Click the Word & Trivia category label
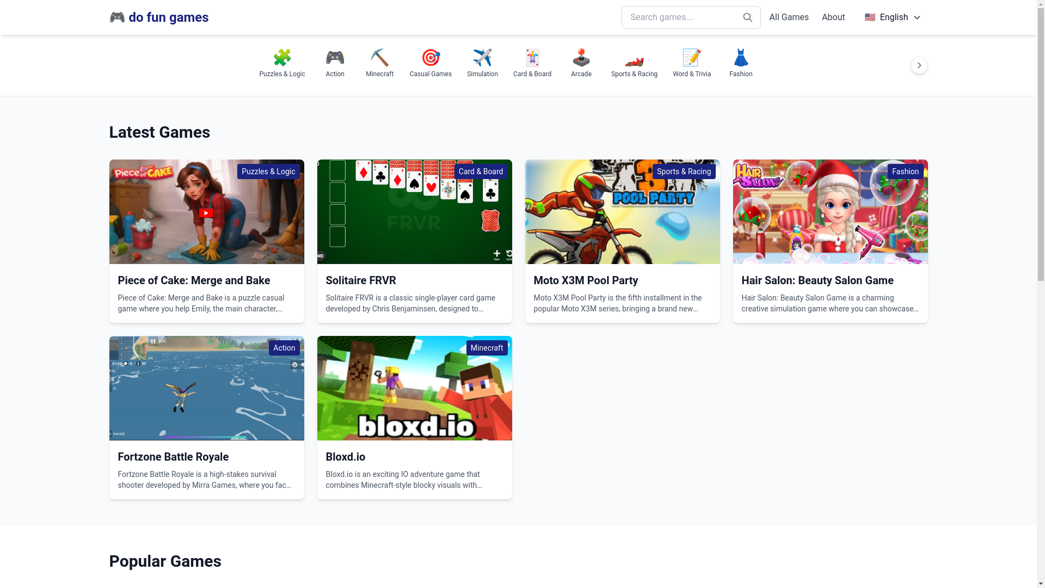1045x588 pixels. click(692, 74)
